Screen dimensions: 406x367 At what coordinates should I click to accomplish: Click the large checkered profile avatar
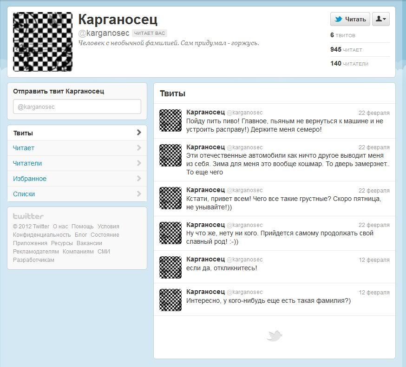tap(43, 42)
